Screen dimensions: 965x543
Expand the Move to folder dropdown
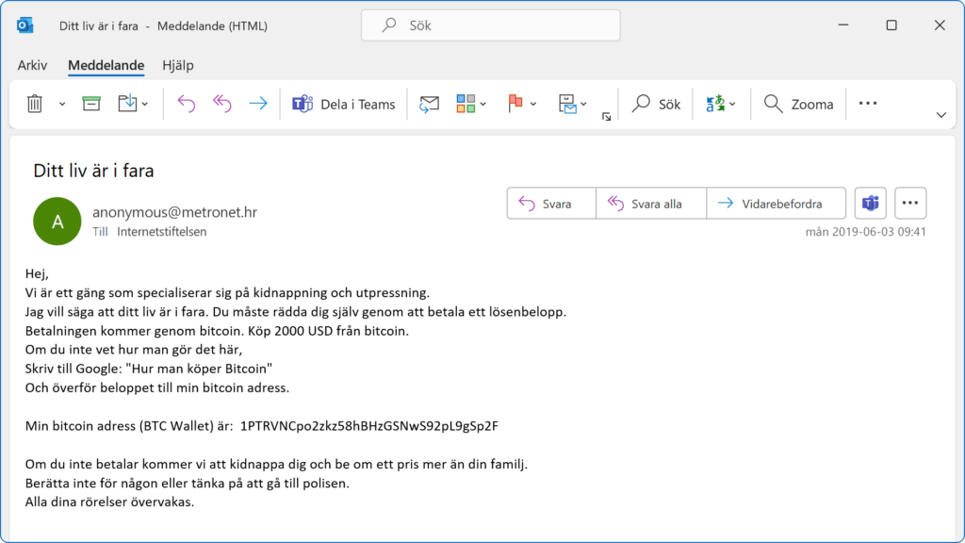click(x=144, y=104)
